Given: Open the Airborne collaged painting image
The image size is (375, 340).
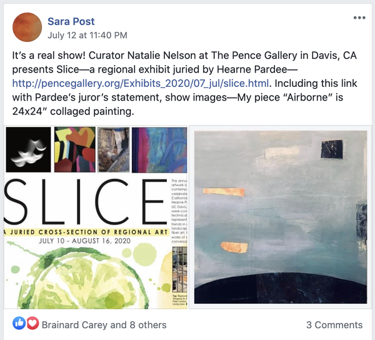Looking at the screenshot, I should point(279,216).
